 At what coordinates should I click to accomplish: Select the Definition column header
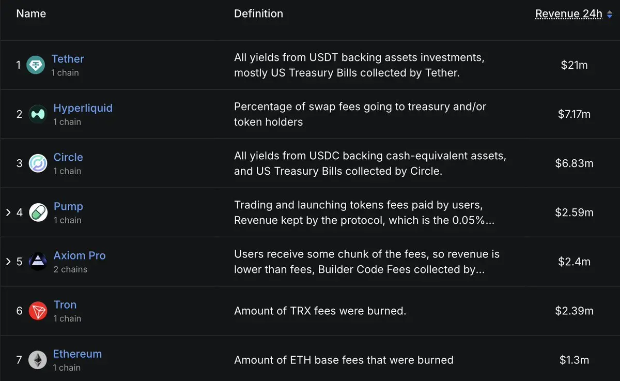click(x=258, y=14)
